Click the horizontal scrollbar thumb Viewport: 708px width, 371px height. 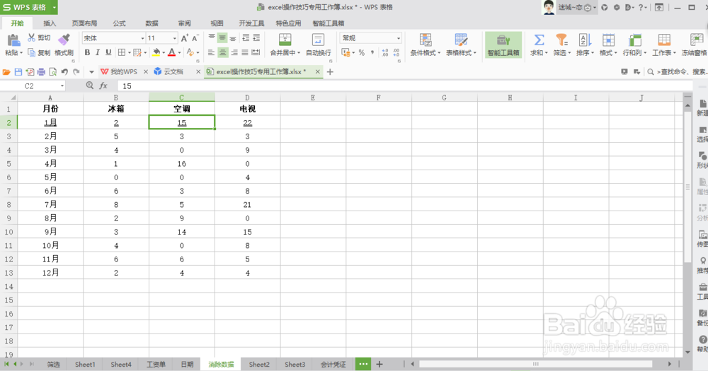click(x=535, y=364)
